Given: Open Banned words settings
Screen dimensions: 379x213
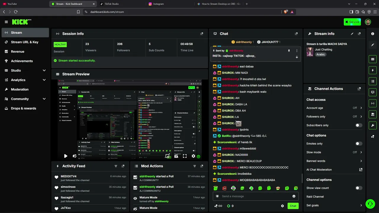Looking at the screenshot, I should [x=334, y=161].
